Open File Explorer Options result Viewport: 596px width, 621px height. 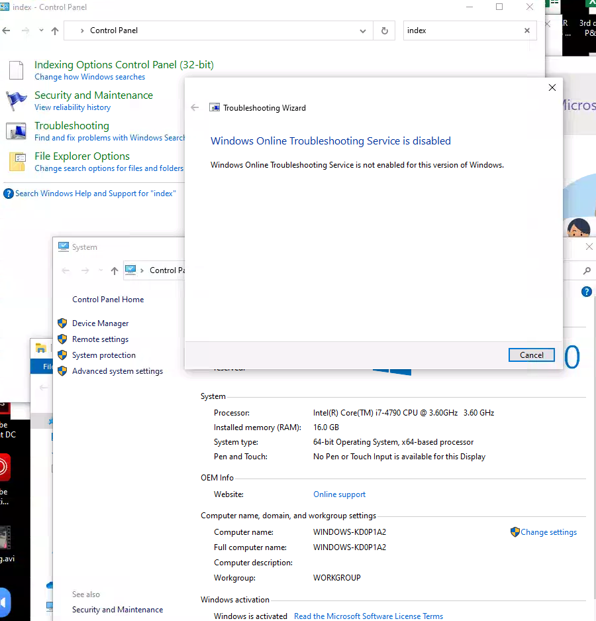[82, 156]
